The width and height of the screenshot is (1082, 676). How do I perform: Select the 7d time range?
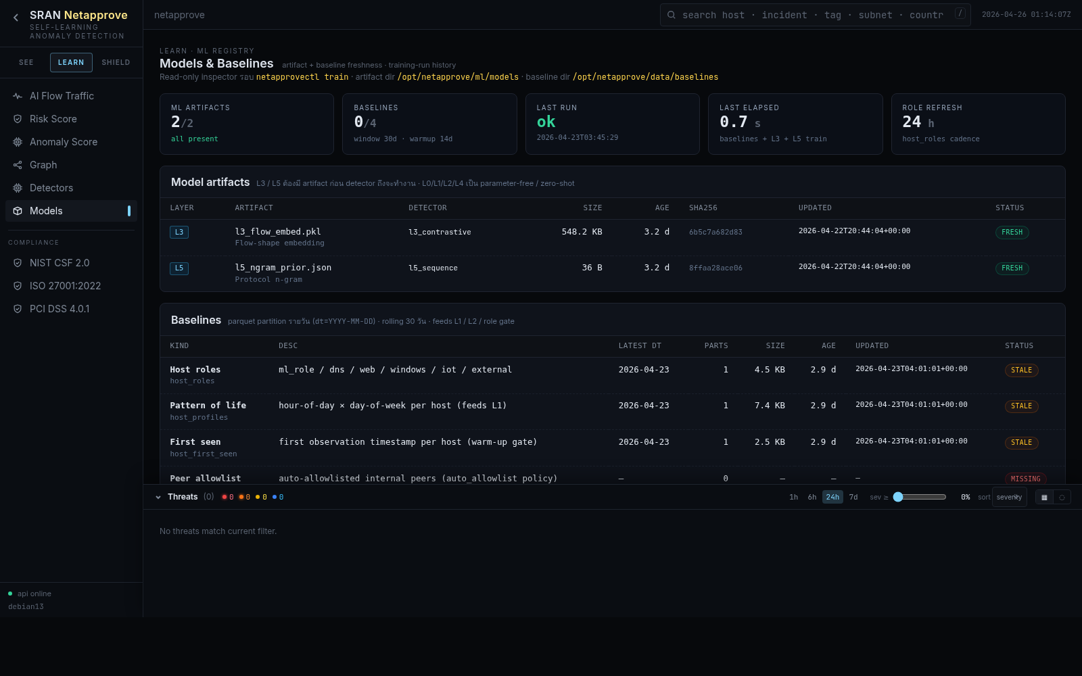[853, 497]
